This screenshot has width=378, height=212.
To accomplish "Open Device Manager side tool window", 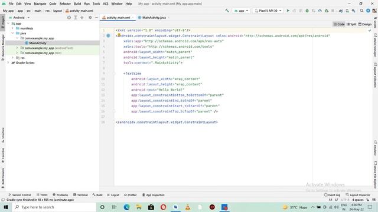I will [376, 45].
